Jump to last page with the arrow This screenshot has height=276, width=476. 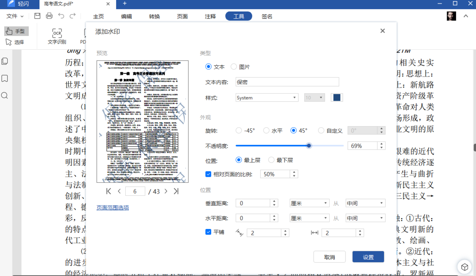[176, 191]
